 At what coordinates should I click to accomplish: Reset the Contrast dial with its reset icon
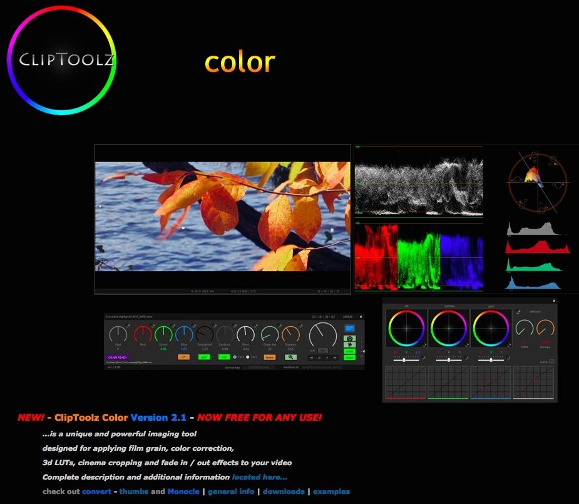click(234, 326)
